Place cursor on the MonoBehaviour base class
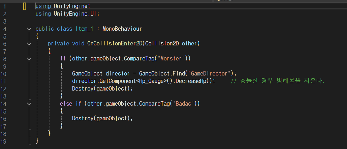 [x=122, y=29]
